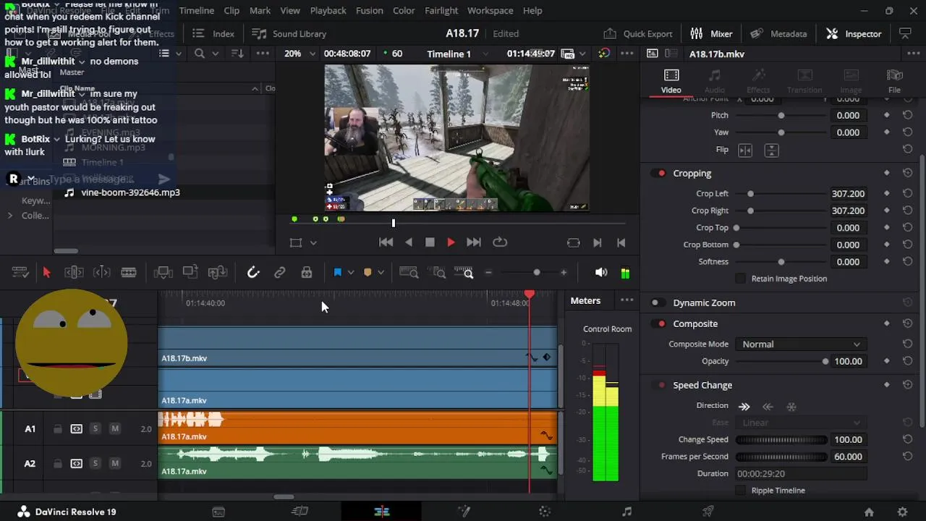Switch to the Audio inspector tab
This screenshot has width=926, height=521.
coord(714,81)
